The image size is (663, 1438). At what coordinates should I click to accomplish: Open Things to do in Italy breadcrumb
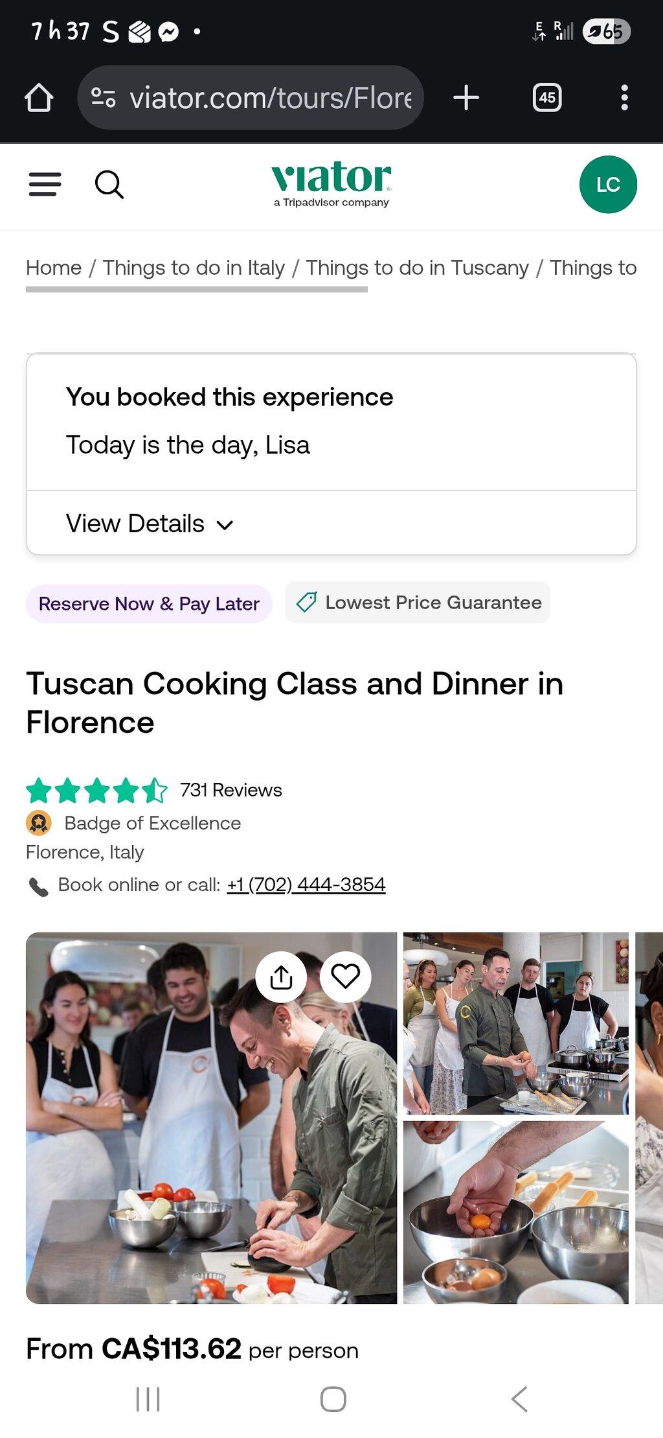tap(194, 268)
